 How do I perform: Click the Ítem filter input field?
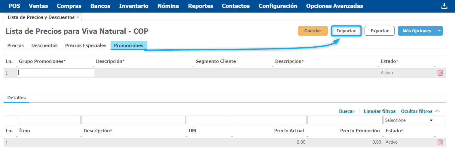click(x=49, y=120)
